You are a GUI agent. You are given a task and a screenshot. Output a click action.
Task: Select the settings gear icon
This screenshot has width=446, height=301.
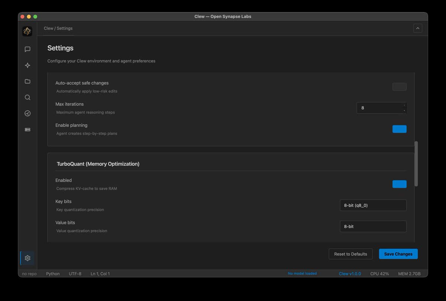click(28, 258)
